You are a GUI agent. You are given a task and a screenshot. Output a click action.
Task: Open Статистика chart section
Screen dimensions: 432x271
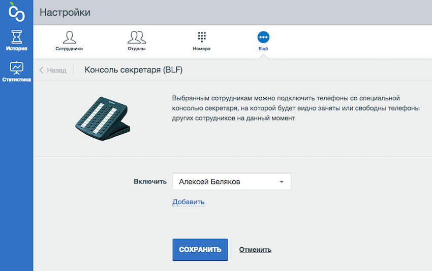(17, 71)
